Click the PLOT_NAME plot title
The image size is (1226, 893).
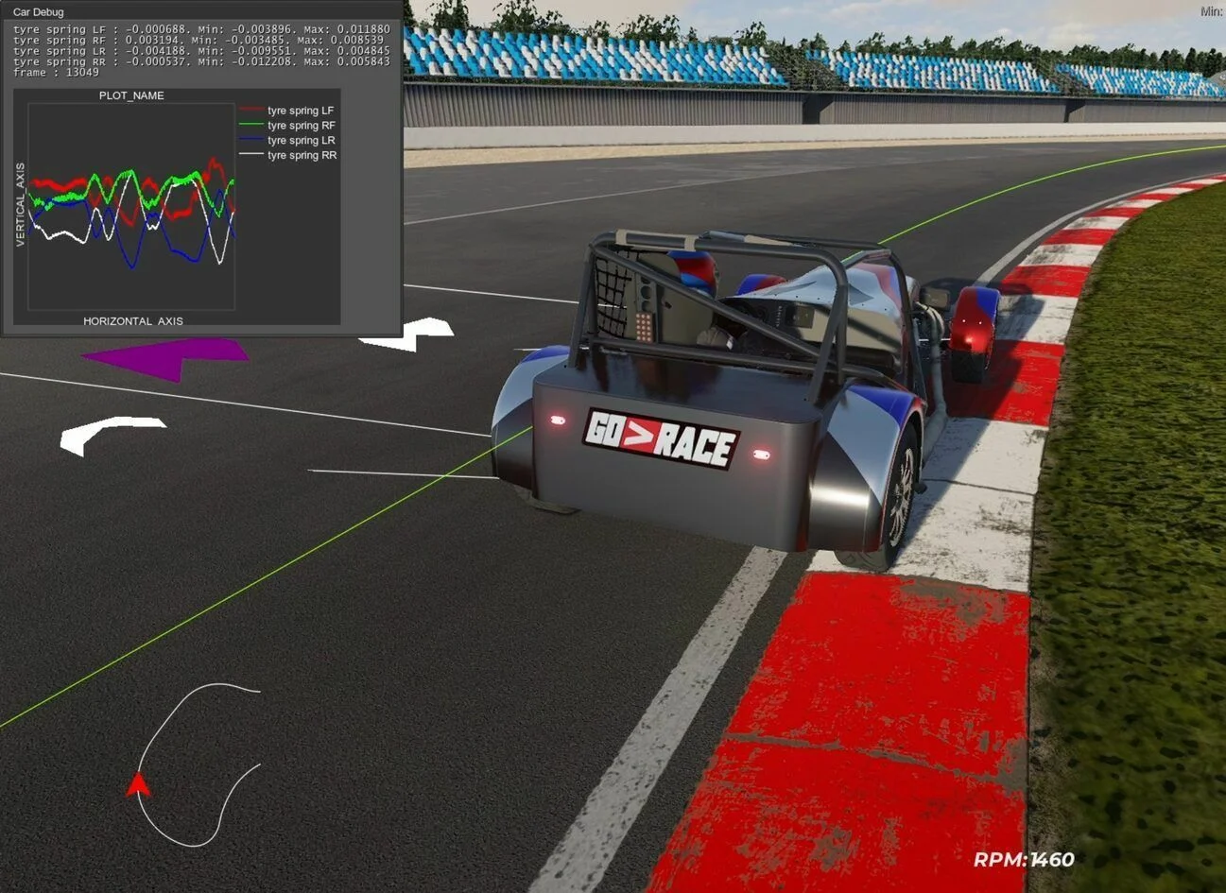point(131,95)
